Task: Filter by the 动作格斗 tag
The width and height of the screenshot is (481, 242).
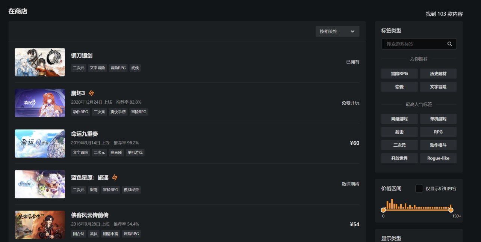Action: (x=438, y=145)
